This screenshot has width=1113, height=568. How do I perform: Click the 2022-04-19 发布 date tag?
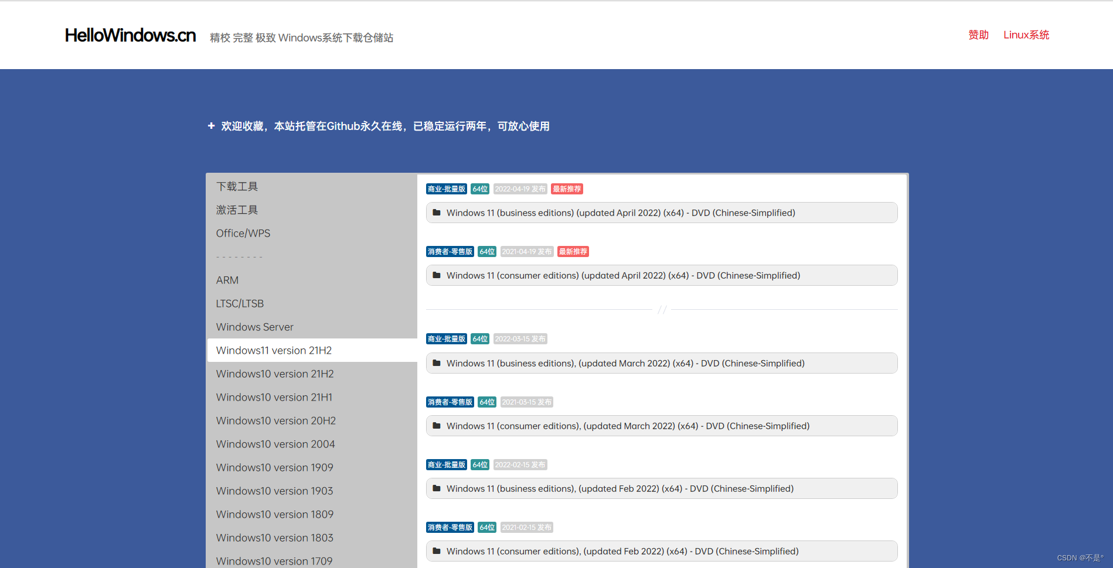click(520, 189)
